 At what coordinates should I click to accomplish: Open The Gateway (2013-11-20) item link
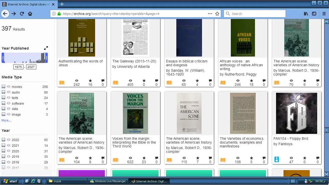pos(134,61)
